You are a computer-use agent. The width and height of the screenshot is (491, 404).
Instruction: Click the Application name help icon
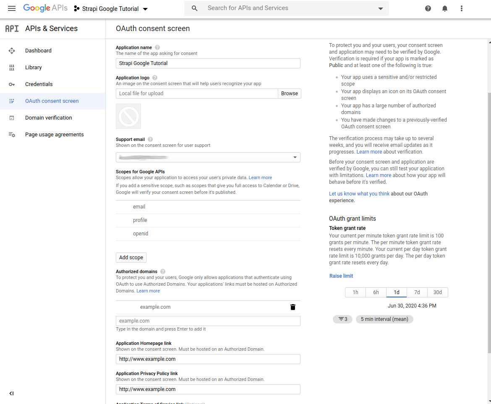pos(157,48)
